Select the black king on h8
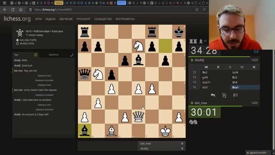This screenshot has width=275, height=155. pyautogui.click(x=179, y=32)
